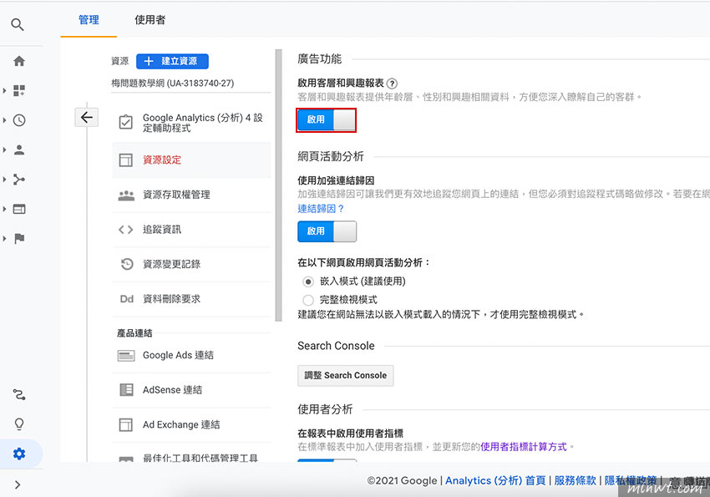This screenshot has width=710, height=497.
Task: Open 資源變更記錄 menu item
Action: pos(191,264)
